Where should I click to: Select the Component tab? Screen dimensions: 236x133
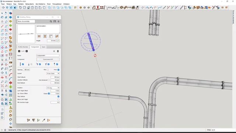(x=35, y=47)
